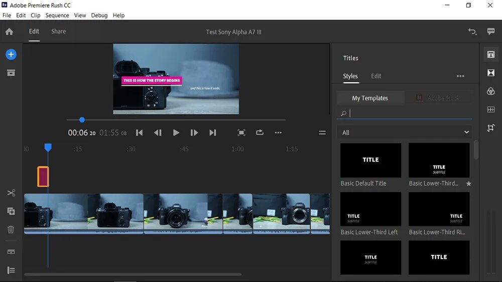Step back one frame
Screen dimensions: 502x282
158,132
